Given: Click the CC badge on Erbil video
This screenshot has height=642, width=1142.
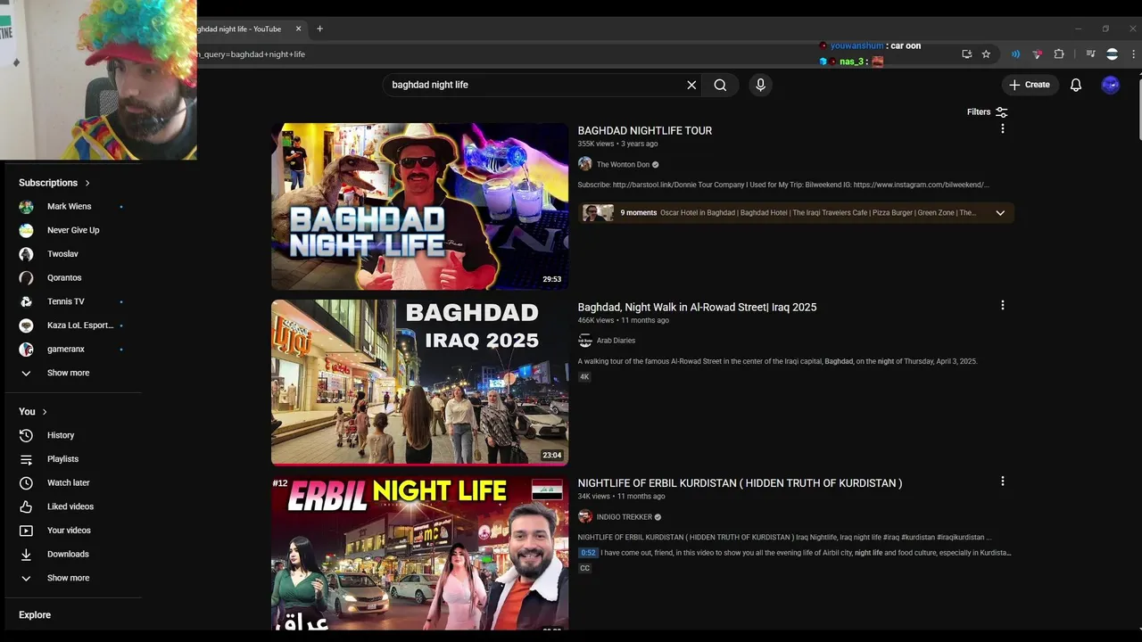Looking at the screenshot, I should coord(584,568).
